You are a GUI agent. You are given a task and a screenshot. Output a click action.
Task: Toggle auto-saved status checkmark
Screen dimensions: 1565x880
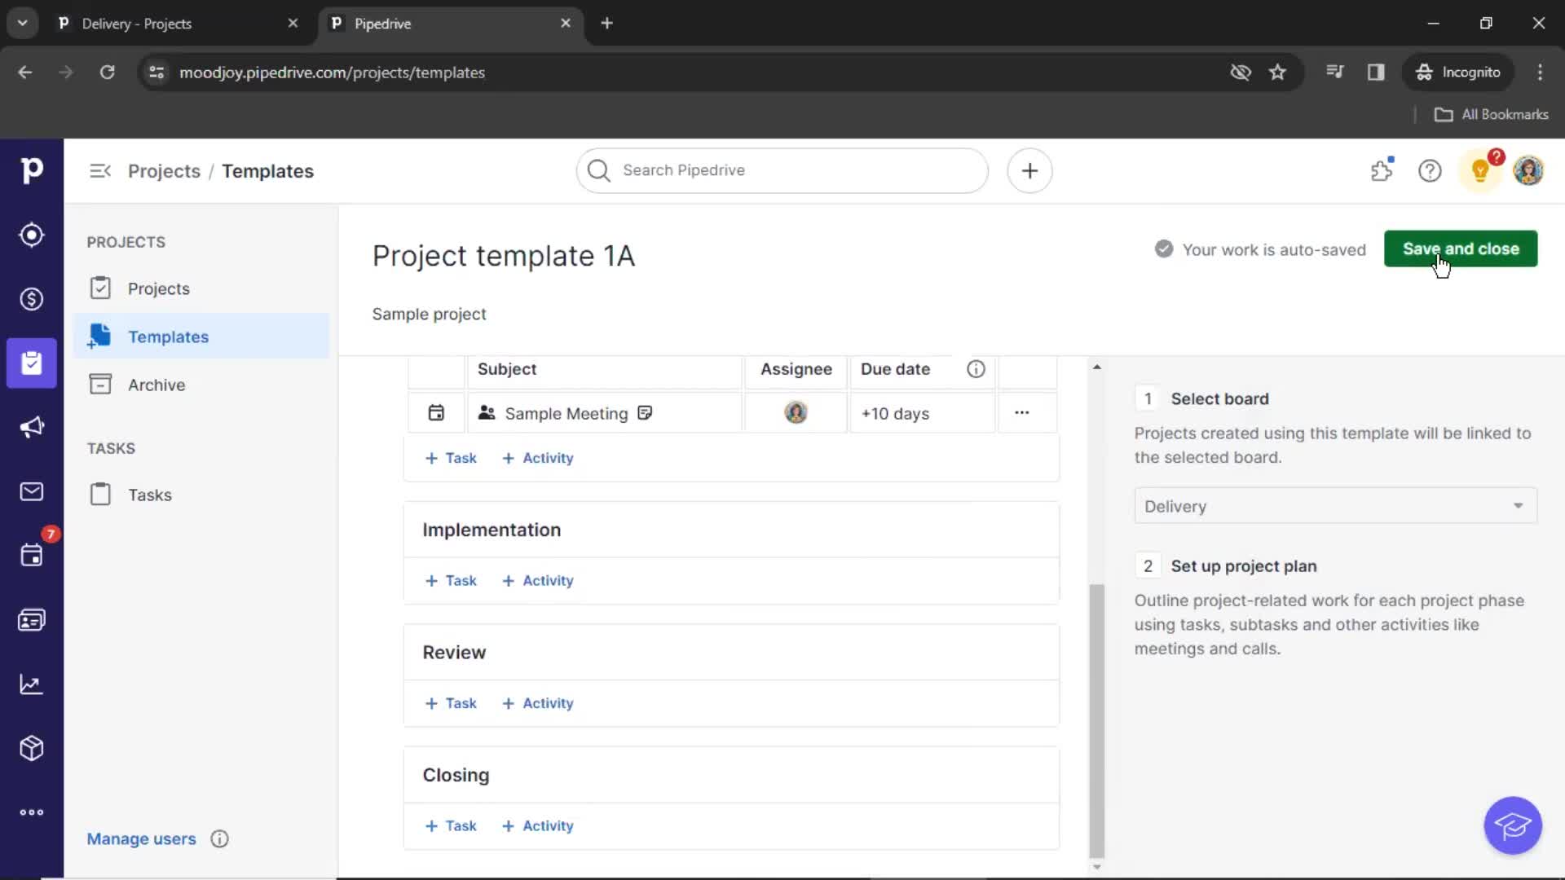1163,249
